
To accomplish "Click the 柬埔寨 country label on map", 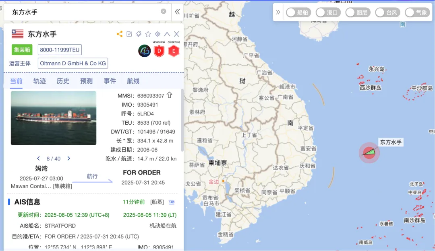I will pos(217,163).
